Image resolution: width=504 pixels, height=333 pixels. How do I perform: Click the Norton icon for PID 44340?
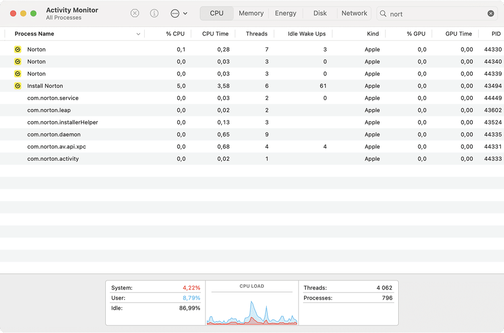coord(18,61)
